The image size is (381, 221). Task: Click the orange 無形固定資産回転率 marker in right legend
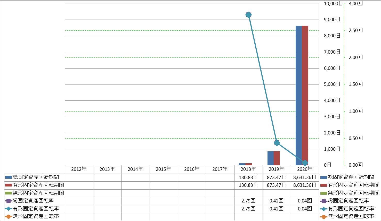(x=324, y=217)
